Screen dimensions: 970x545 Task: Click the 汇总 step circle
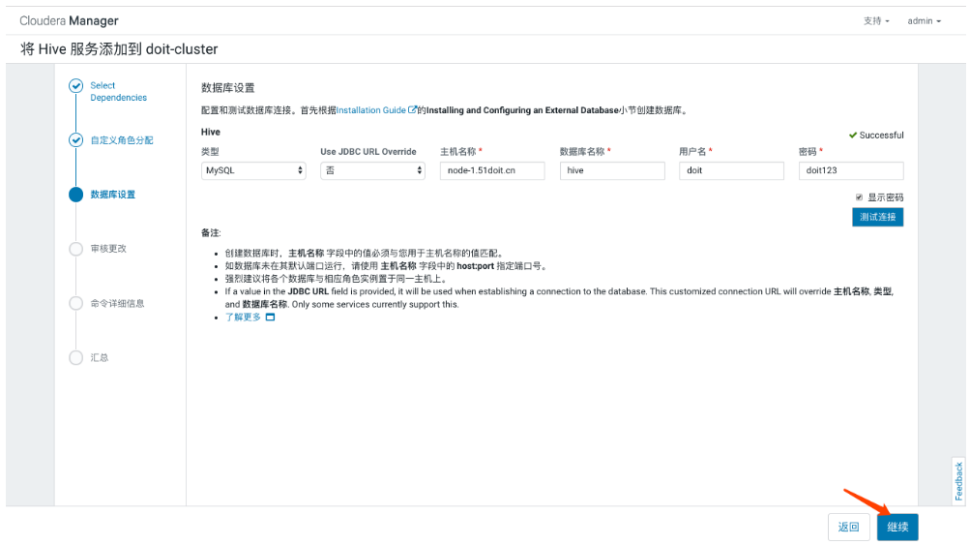(x=75, y=358)
